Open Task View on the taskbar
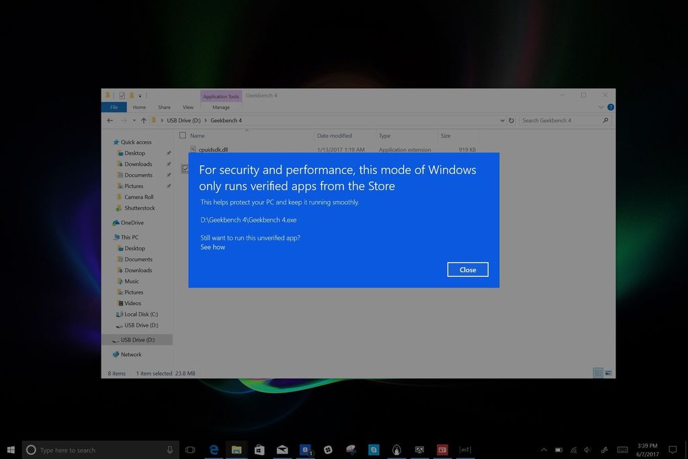 click(189, 450)
